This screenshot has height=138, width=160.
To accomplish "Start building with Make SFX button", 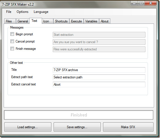I will coord(128,127).
